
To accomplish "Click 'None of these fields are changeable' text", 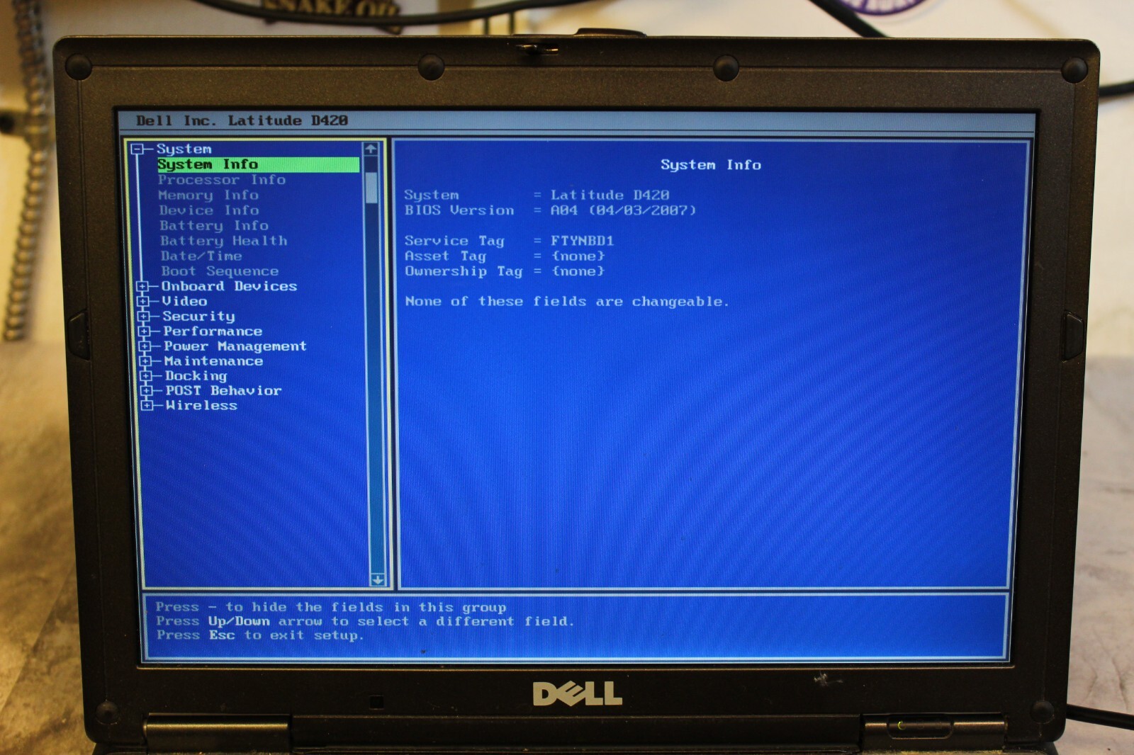I will [566, 302].
